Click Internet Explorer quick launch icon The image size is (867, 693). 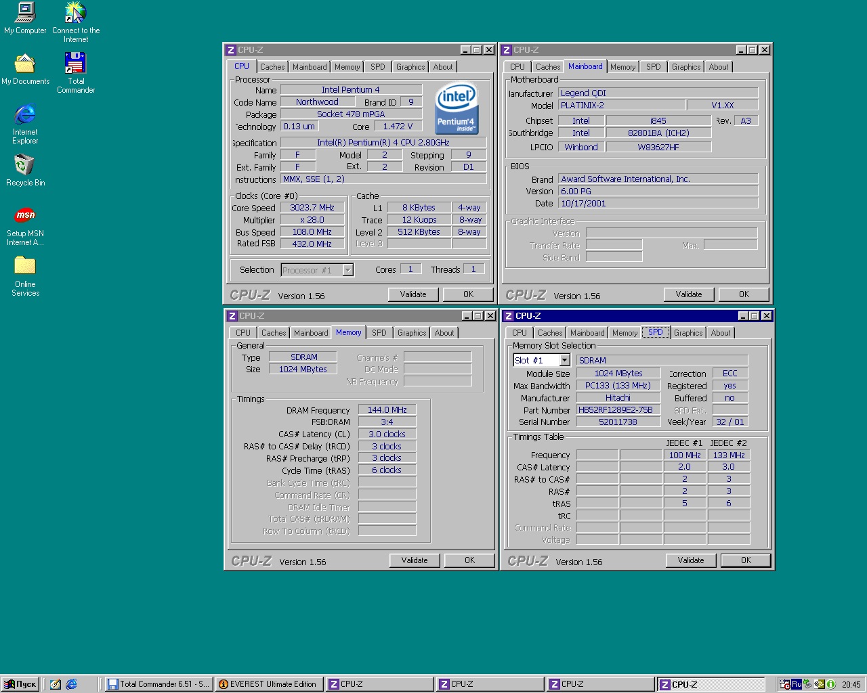click(71, 684)
